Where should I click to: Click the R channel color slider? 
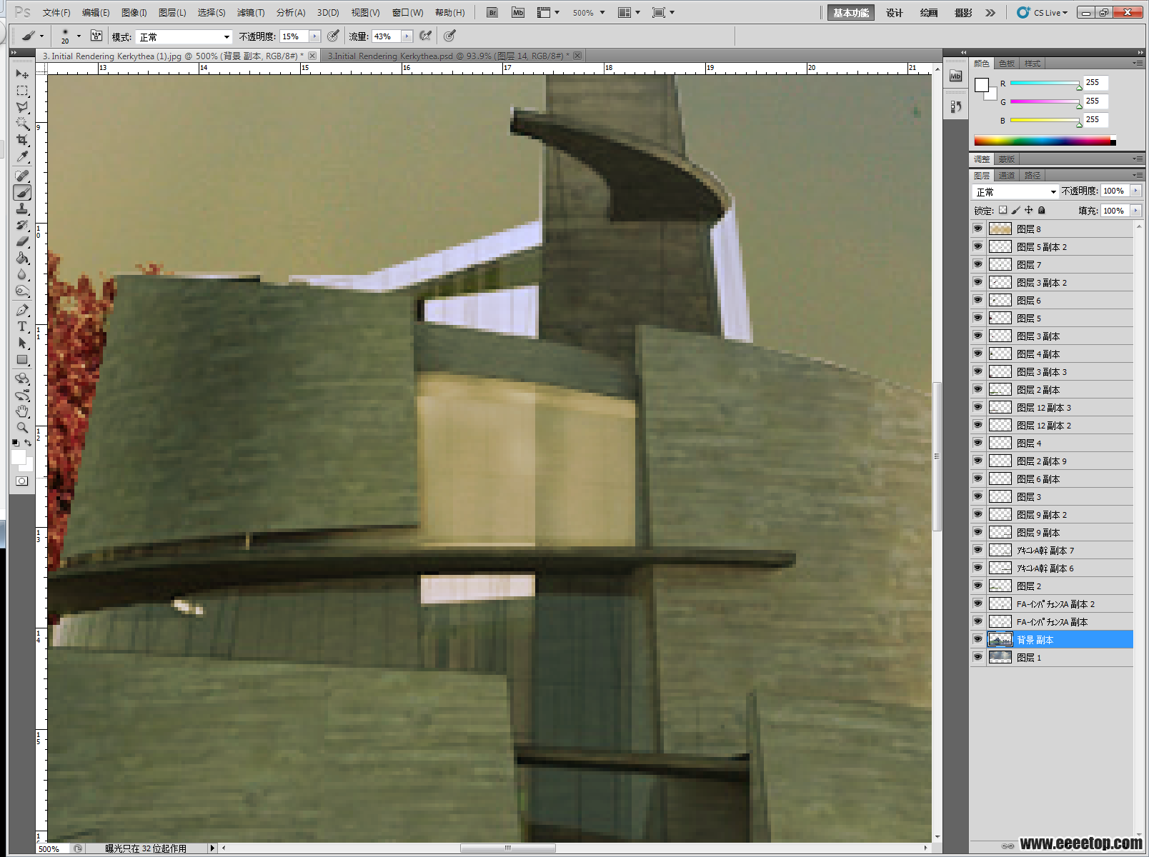pyautogui.click(x=1046, y=84)
